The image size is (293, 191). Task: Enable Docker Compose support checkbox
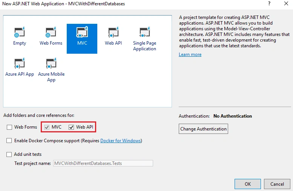pos(9,141)
